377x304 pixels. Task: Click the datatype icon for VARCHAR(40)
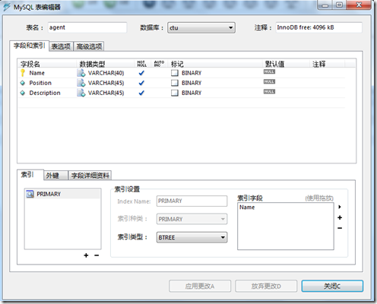click(81, 73)
